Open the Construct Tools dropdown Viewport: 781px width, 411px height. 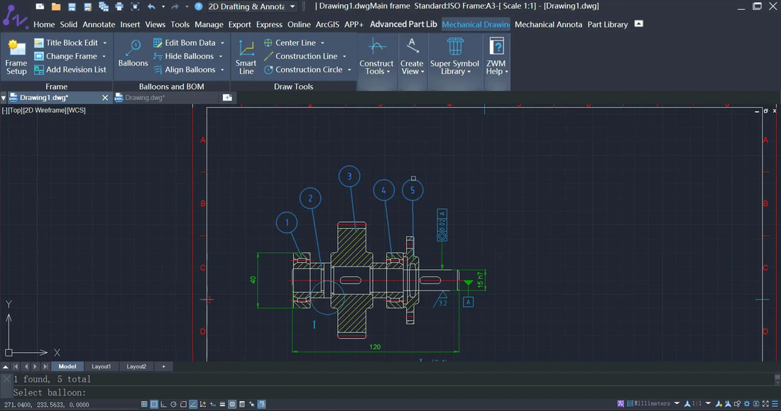pyautogui.click(x=376, y=57)
